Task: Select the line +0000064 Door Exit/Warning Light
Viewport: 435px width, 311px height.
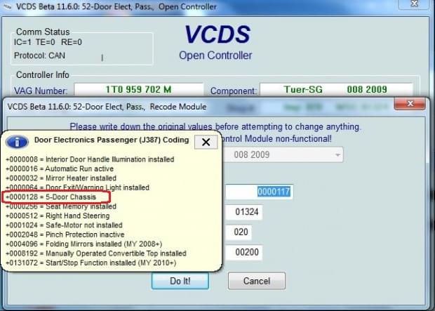Action: pos(77,187)
